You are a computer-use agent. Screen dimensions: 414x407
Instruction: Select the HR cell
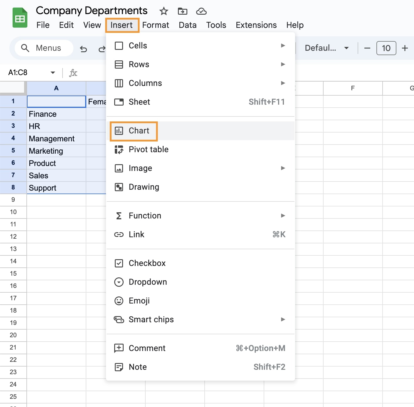point(56,126)
